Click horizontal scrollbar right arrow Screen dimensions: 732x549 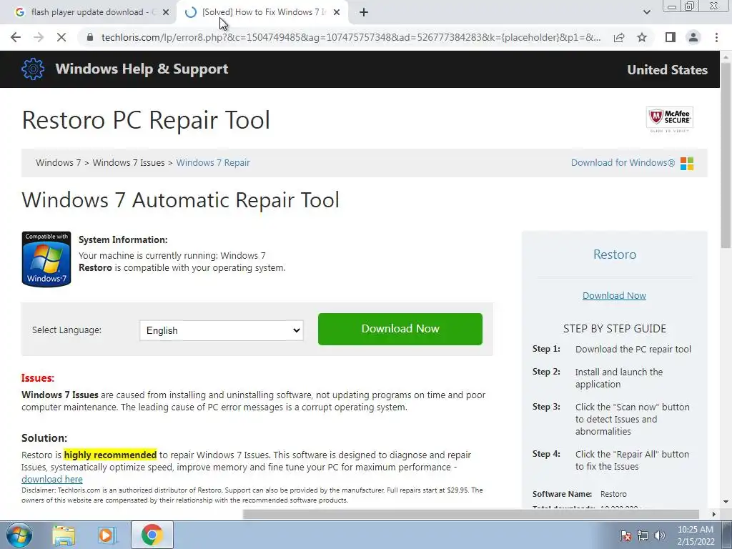click(714, 514)
